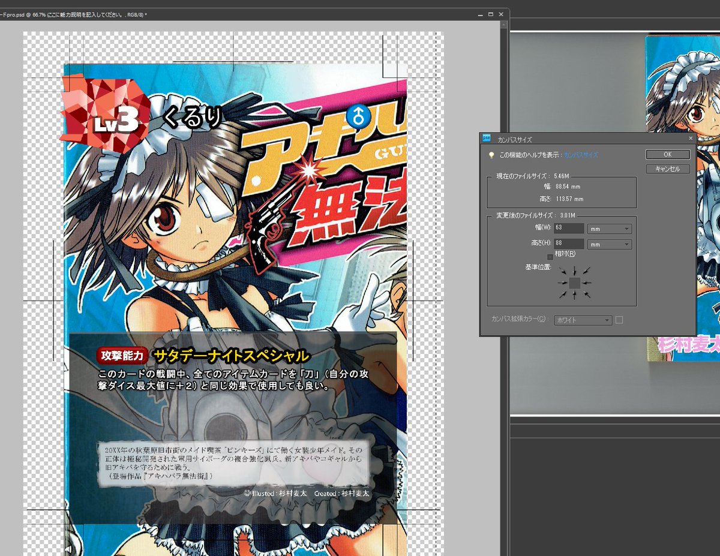Set anchor to the bottom-center arrow
720x556 pixels.
pyautogui.click(x=574, y=294)
